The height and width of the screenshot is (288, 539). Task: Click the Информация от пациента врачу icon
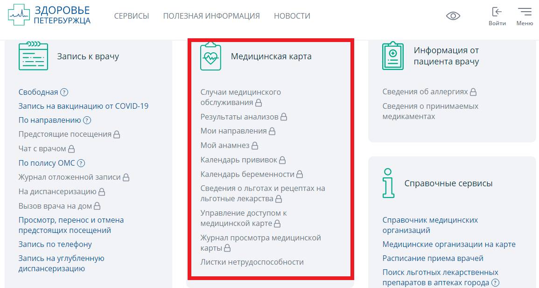[392, 56]
